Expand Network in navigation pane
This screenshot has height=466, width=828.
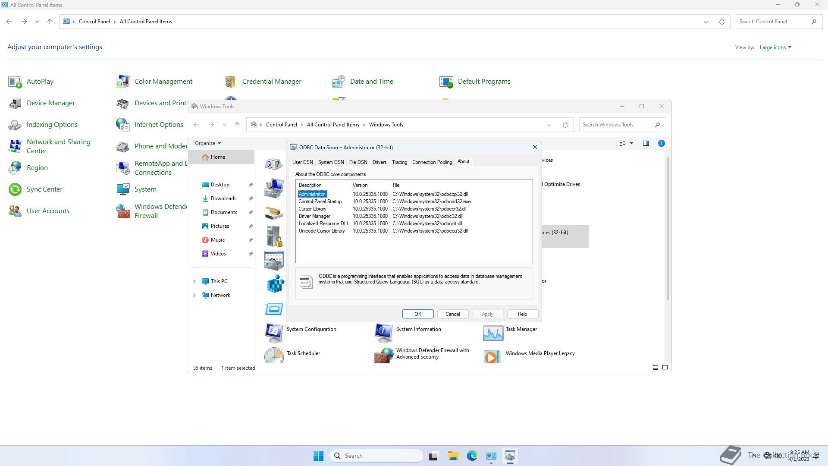point(194,295)
